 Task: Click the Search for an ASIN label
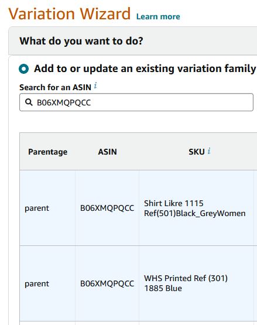click(55, 87)
